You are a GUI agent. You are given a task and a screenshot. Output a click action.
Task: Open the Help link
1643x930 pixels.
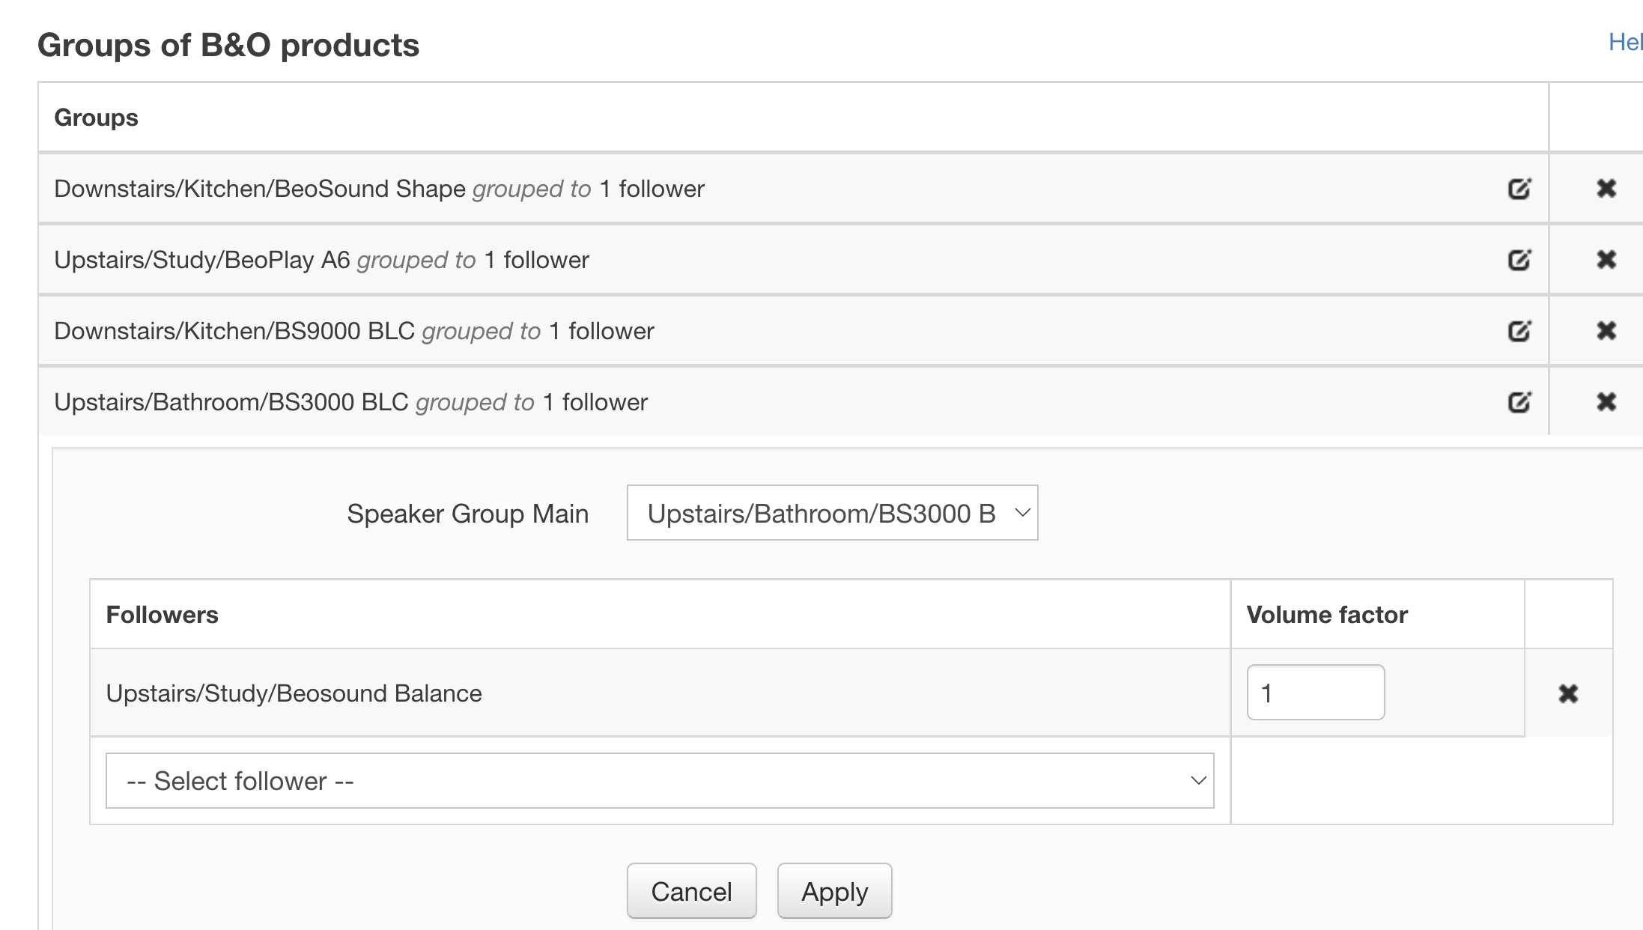coord(1625,42)
